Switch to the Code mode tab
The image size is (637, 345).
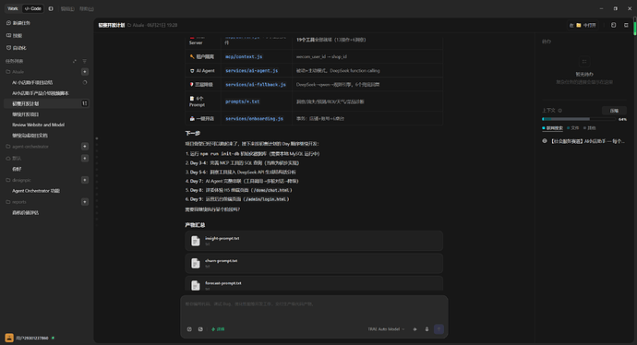33,8
